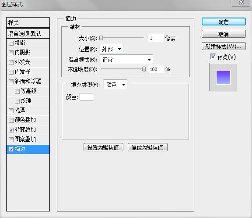Click the 复位为默认值 button
The height and width of the screenshot is (218, 252).
pyautogui.click(x=147, y=147)
